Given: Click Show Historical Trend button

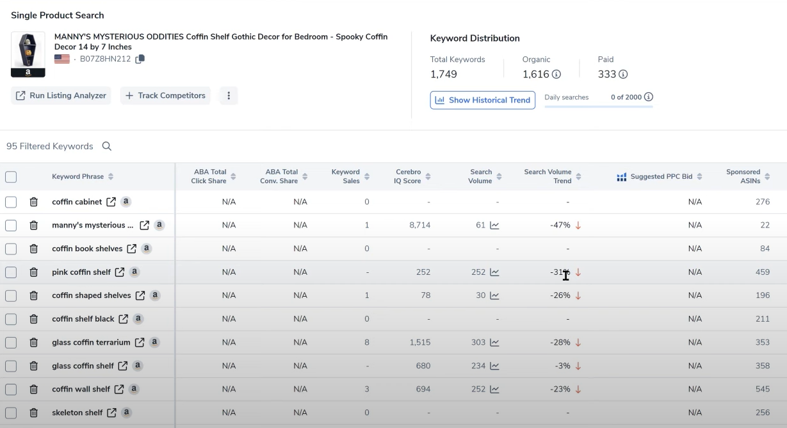Looking at the screenshot, I should [483, 100].
